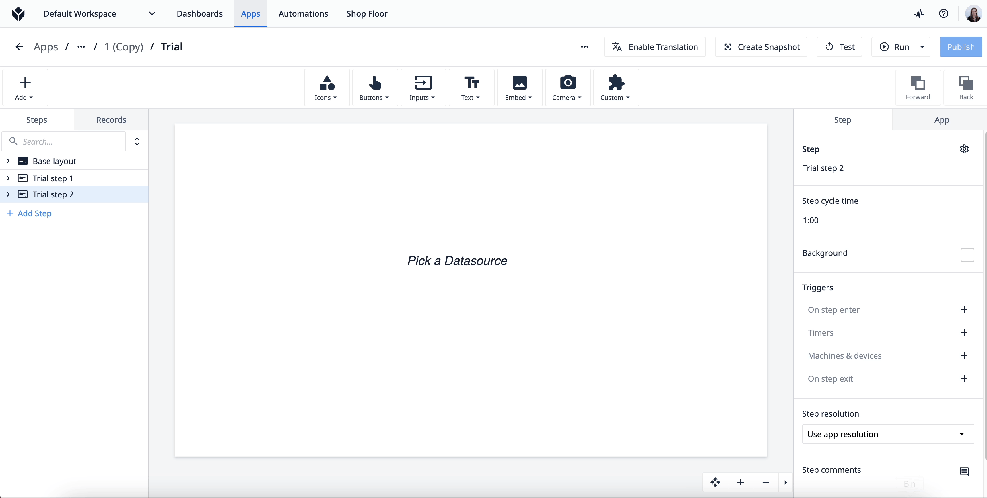Click the Icons toolbar button
Image resolution: width=987 pixels, height=498 pixels.
point(326,88)
